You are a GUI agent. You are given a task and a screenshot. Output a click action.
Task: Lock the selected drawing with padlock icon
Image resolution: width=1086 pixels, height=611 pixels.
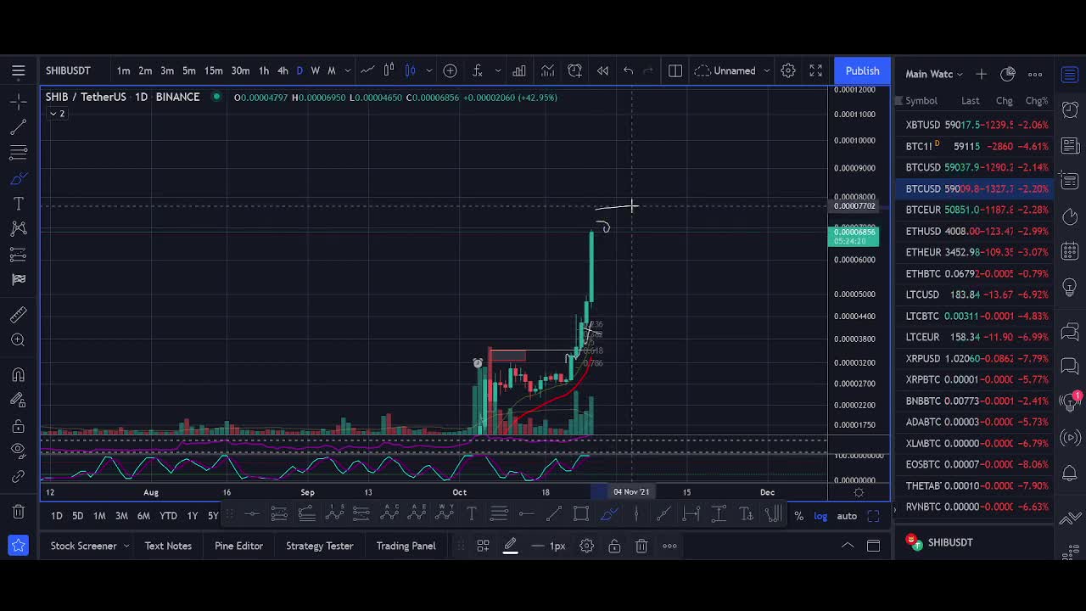pos(614,546)
